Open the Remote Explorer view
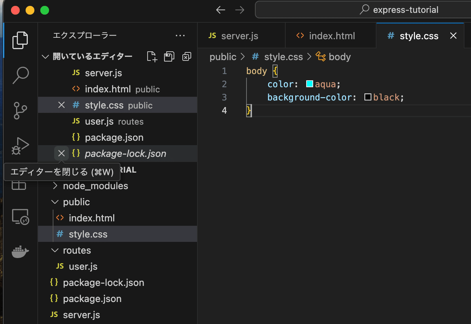Image resolution: width=471 pixels, height=324 pixels. 20,216
